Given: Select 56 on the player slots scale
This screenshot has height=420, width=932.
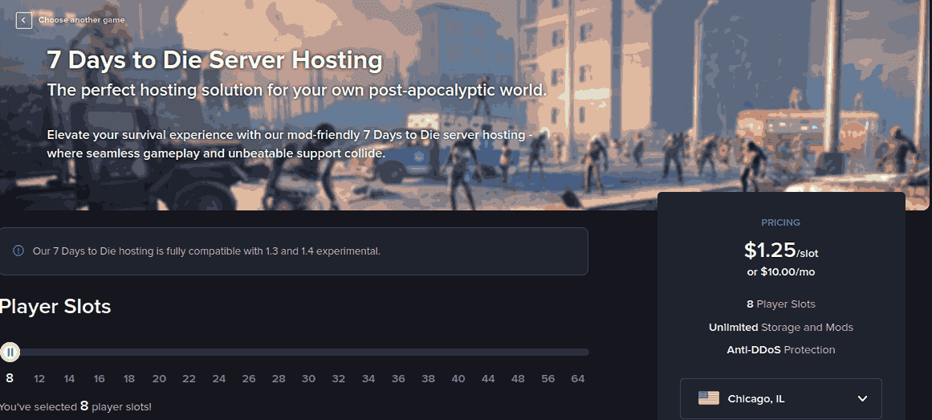Looking at the screenshot, I should (547, 378).
